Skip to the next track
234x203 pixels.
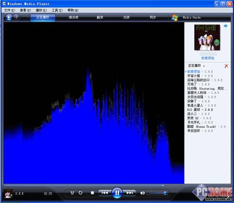(x=129, y=193)
